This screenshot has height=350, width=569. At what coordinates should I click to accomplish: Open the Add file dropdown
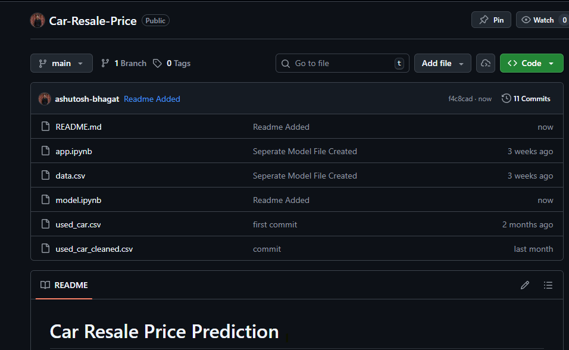(x=442, y=63)
